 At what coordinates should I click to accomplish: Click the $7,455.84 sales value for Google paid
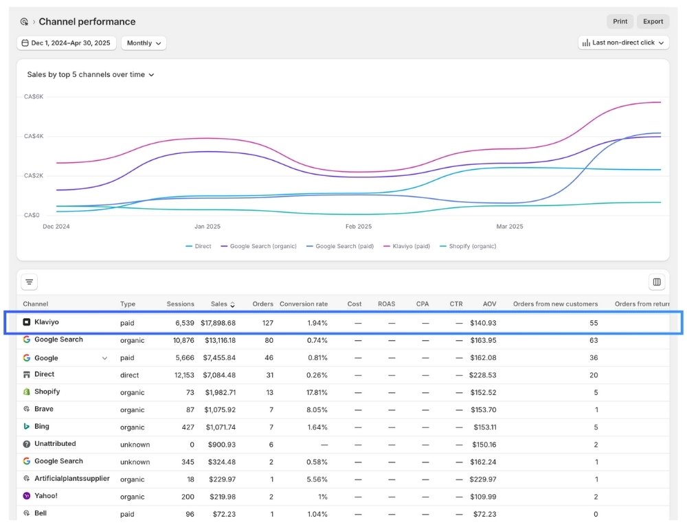pos(219,358)
